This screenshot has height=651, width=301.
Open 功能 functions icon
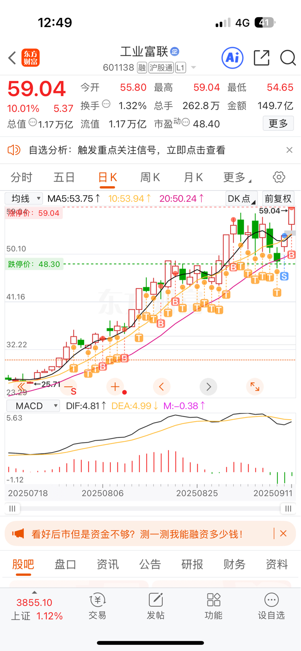pyautogui.click(x=213, y=606)
